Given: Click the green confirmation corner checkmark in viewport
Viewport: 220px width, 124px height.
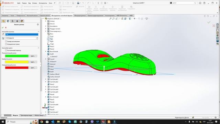Looking at the screenshot, I should 209,22.
